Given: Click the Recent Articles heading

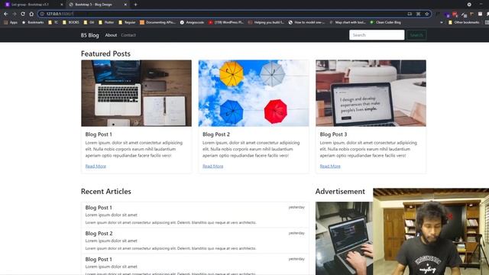Looking at the screenshot, I should [x=106, y=192].
